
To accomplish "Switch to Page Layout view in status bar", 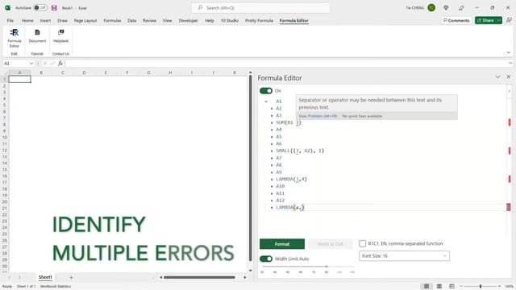I will point(439,287).
